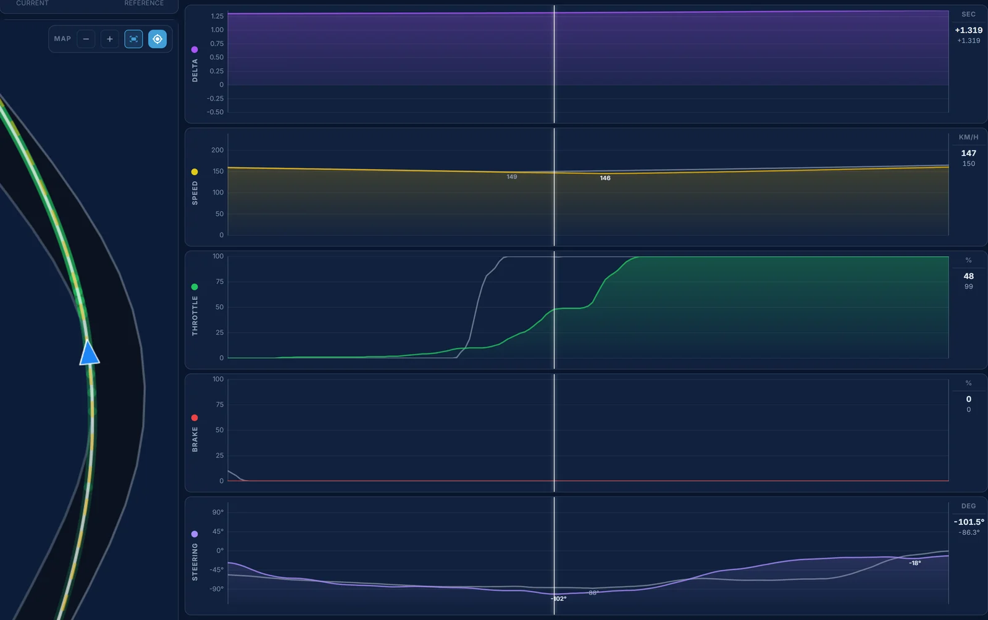Click the purple Delta channel dot

click(195, 49)
